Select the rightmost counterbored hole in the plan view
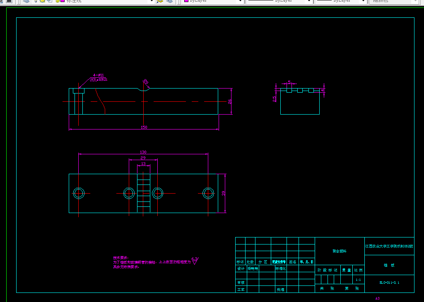Image resolution: width=424 pixels, height=302 pixels. coord(208,194)
